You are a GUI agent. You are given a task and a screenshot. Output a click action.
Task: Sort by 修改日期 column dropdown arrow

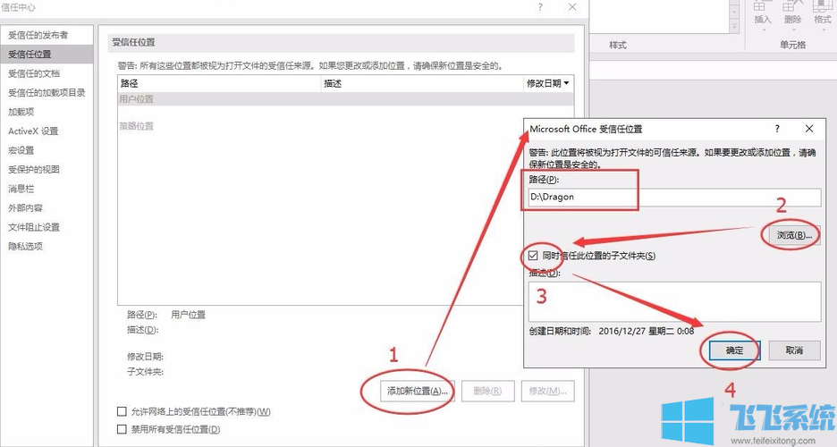tap(566, 83)
